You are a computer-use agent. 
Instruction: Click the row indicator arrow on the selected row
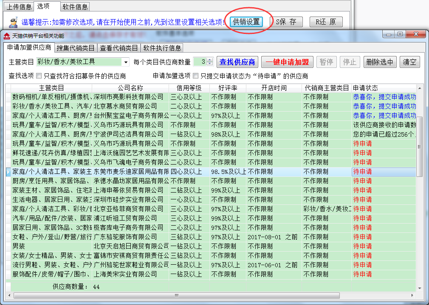pos(8,172)
